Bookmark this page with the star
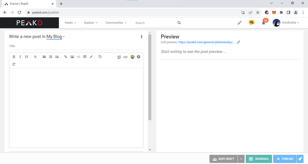 (x=257, y=12)
